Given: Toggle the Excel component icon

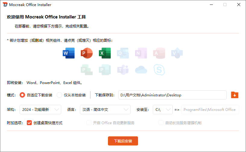Looking at the screenshot, I should tap(105, 53).
